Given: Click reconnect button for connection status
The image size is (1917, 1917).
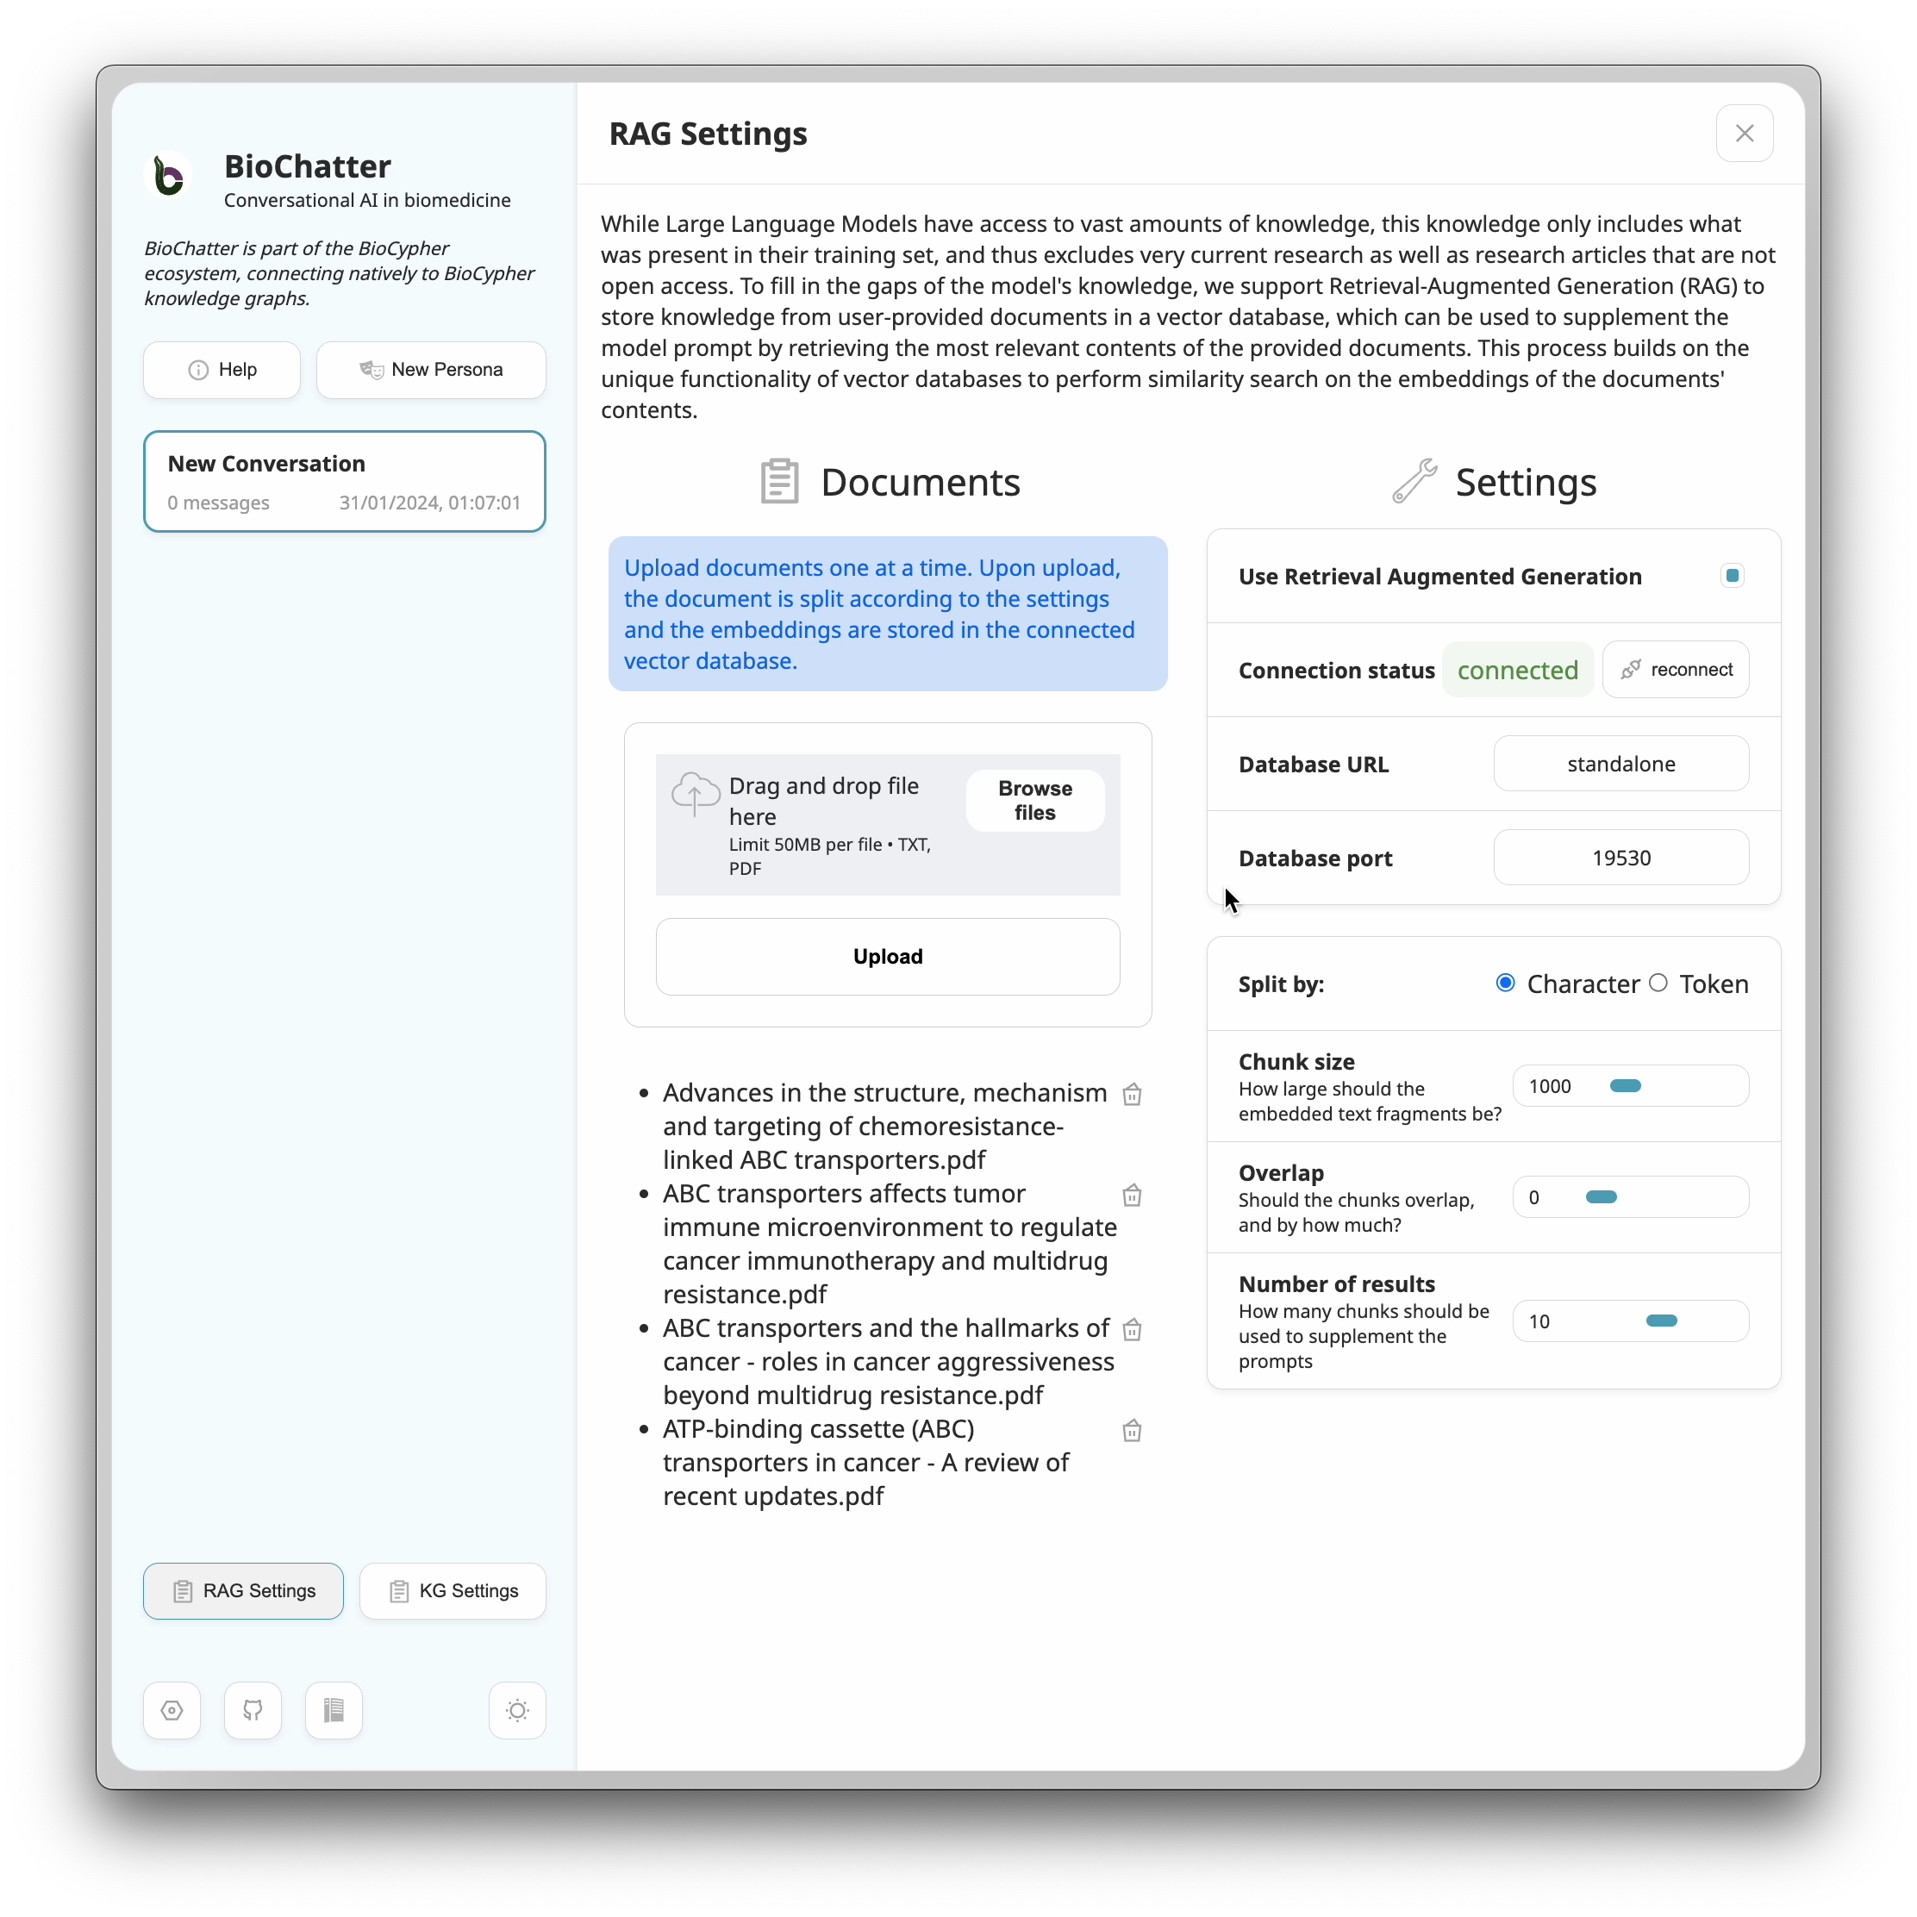Looking at the screenshot, I should tap(1677, 669).
